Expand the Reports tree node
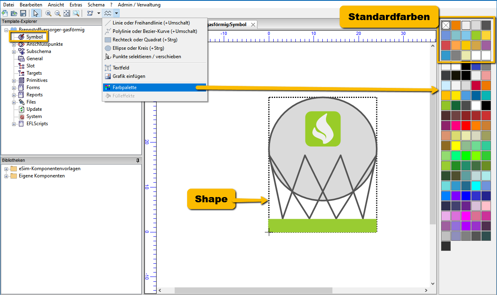Viewport: 497px width, 295px height. [x=14, y=95]
